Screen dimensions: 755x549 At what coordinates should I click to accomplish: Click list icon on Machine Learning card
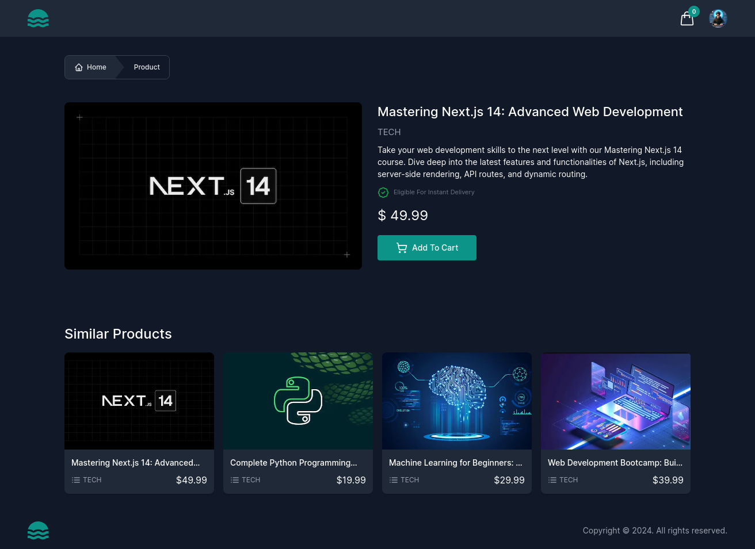pos(394,480)
